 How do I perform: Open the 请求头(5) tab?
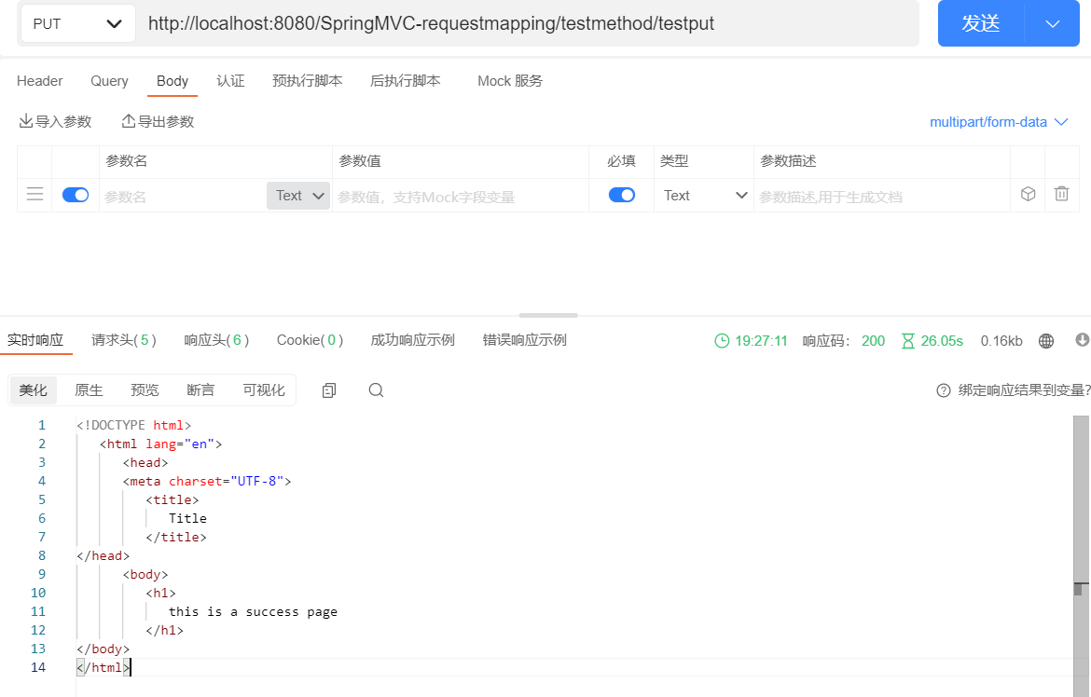pos(124,340)
